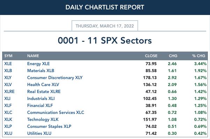
Task: Click the NAME column header
Action: pos(33,56)
